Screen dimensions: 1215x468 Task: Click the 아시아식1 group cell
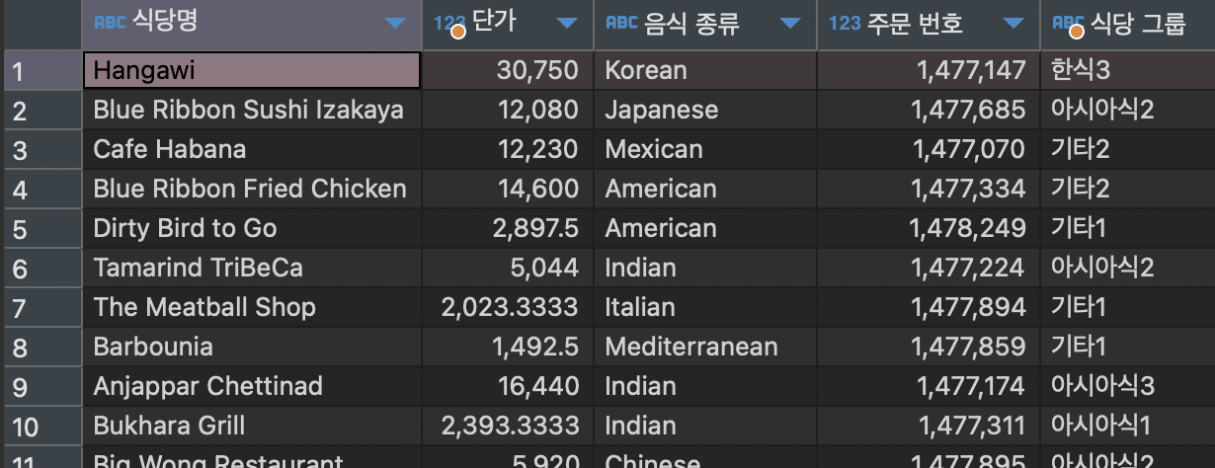(1128, 426)
